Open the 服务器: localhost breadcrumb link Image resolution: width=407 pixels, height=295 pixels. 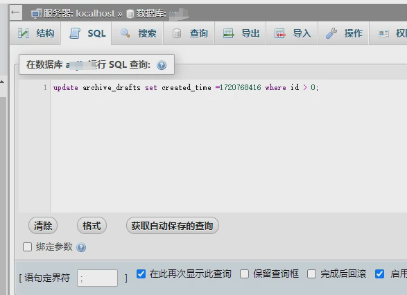point(79,13)
